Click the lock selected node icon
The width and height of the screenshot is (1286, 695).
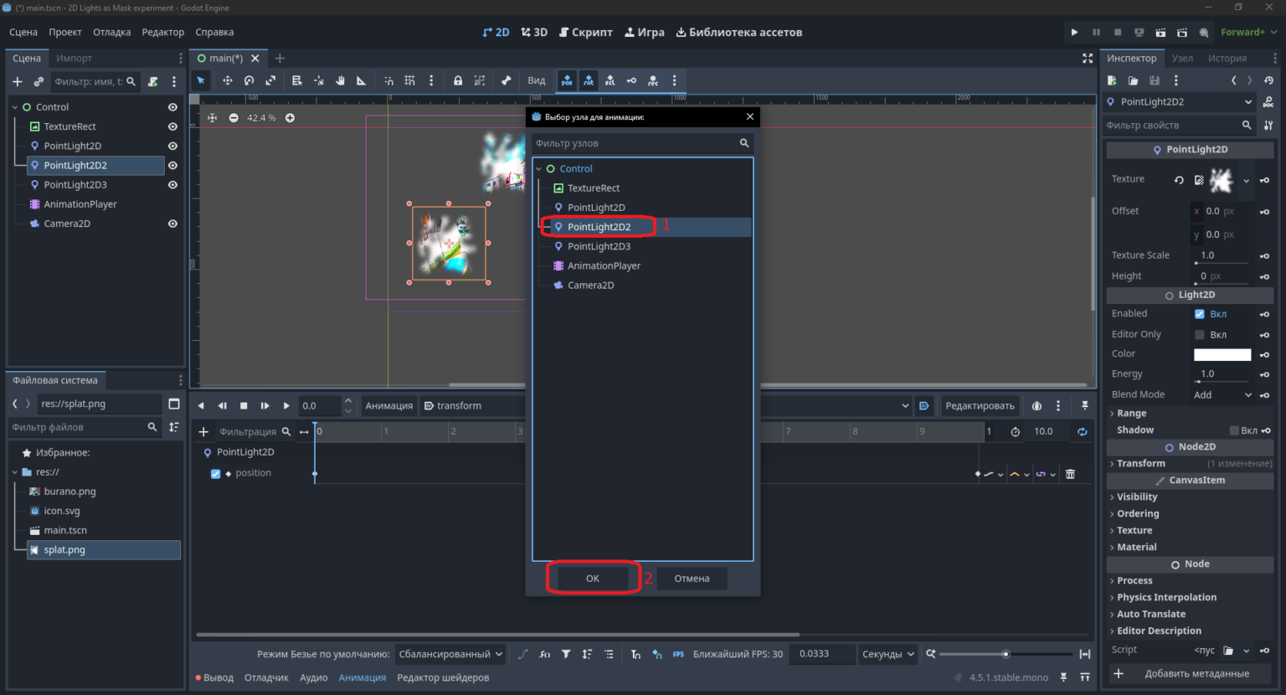pos(458,81)
